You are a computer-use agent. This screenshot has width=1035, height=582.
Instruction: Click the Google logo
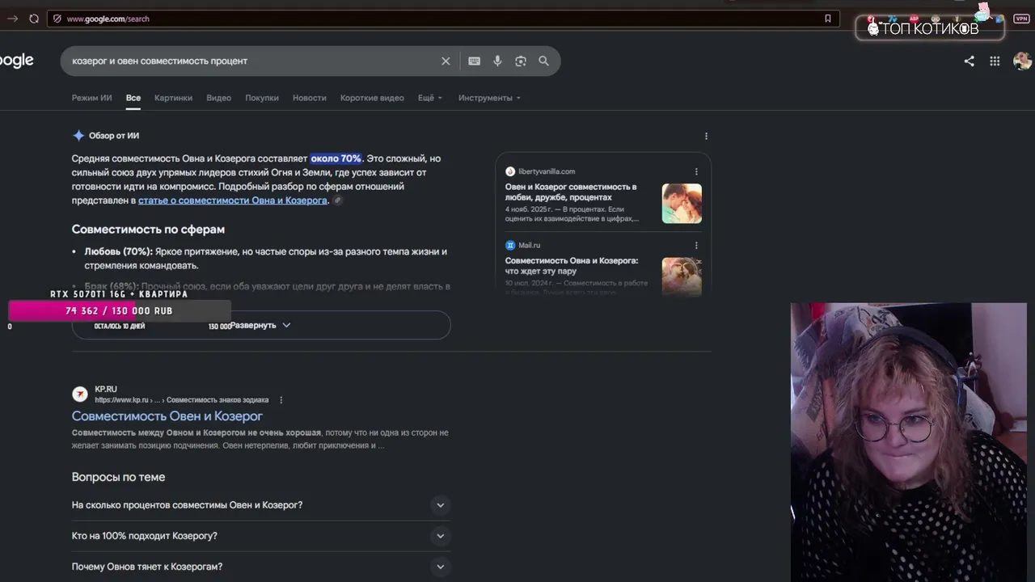click(16, 61)
